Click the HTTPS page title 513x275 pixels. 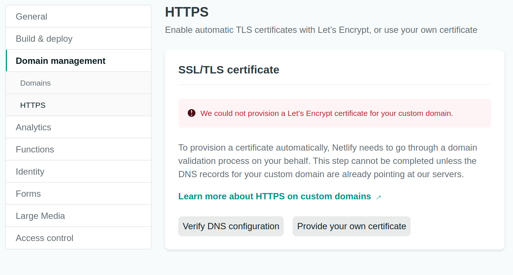pos(187,12)
